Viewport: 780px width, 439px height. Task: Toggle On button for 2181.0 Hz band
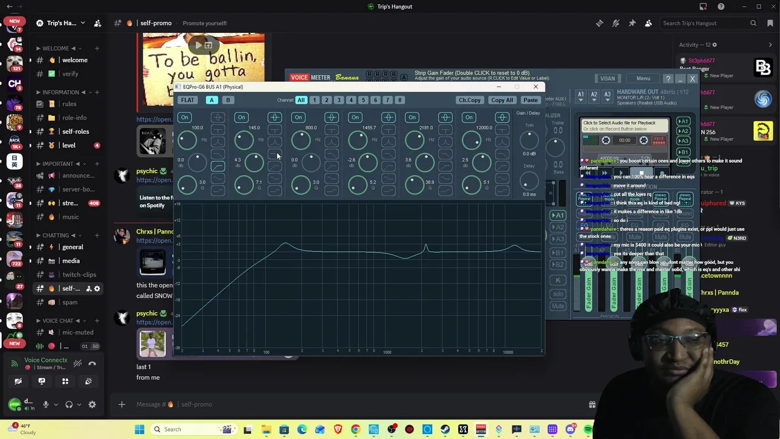point(412,117)
